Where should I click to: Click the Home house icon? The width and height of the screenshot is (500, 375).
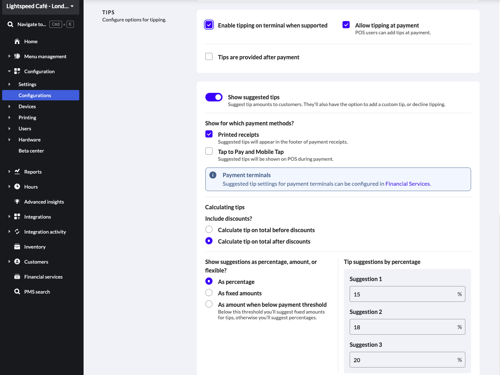click(x=17, y=41)
